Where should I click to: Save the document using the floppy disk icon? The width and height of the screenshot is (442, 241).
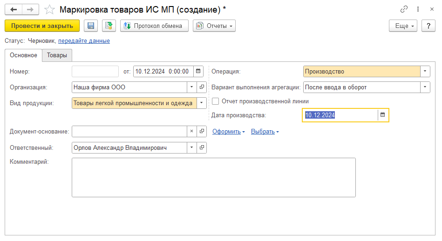tap(91, 26)
